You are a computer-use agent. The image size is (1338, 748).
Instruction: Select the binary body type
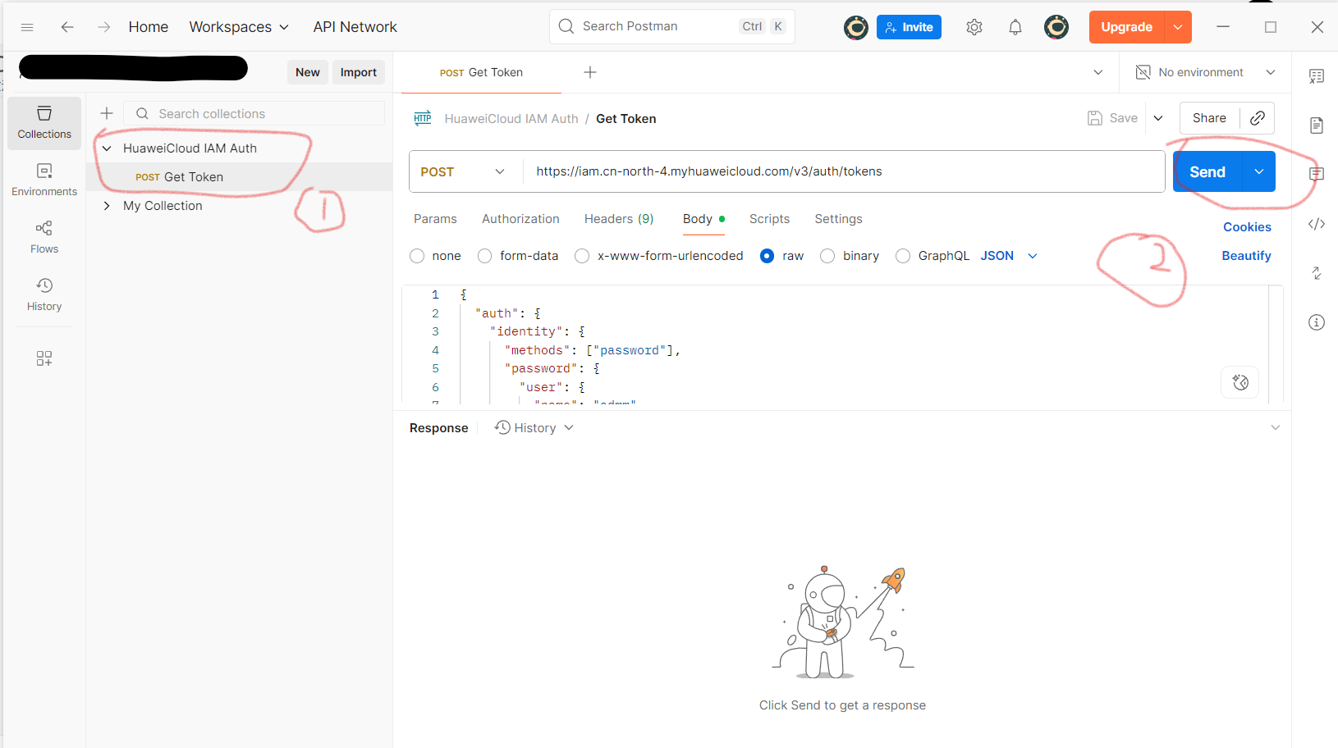tap(827, 256)
